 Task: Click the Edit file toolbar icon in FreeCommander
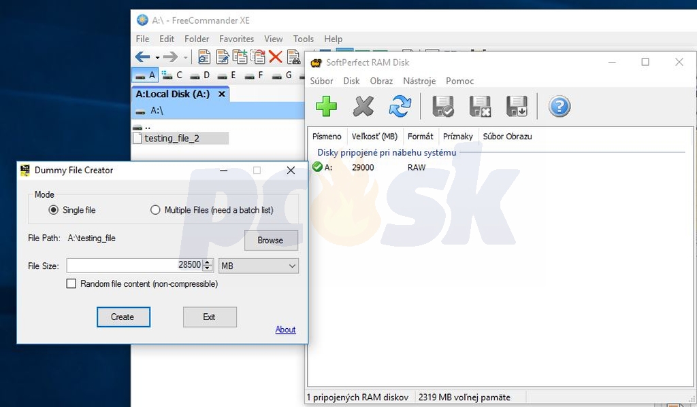(x=223, y=57)
